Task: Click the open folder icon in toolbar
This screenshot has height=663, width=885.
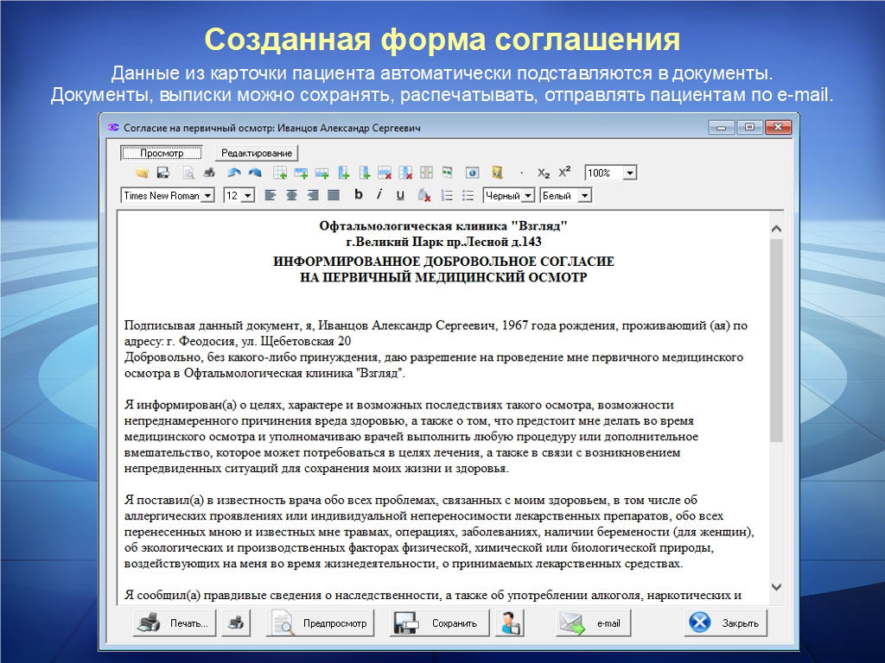Action: (x=142, y=173)
